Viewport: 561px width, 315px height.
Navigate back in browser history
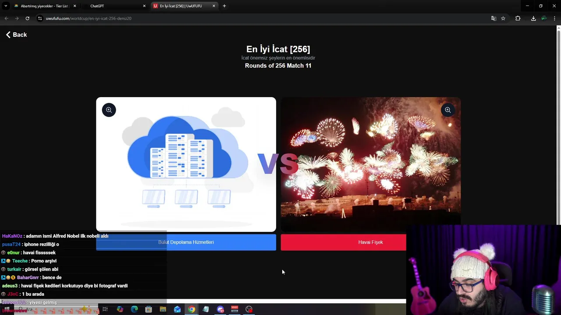pyautogui.click(x=6, y=18)
